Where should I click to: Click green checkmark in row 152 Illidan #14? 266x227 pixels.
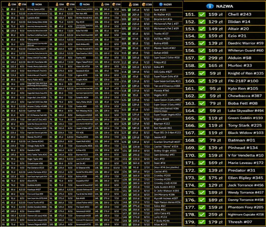pos(202,22)
